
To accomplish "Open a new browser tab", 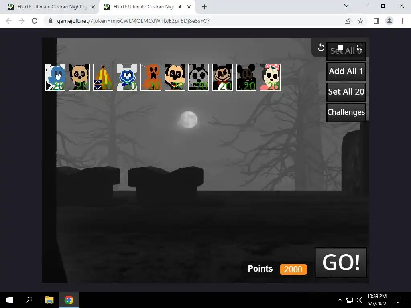I will click(204, 7).
